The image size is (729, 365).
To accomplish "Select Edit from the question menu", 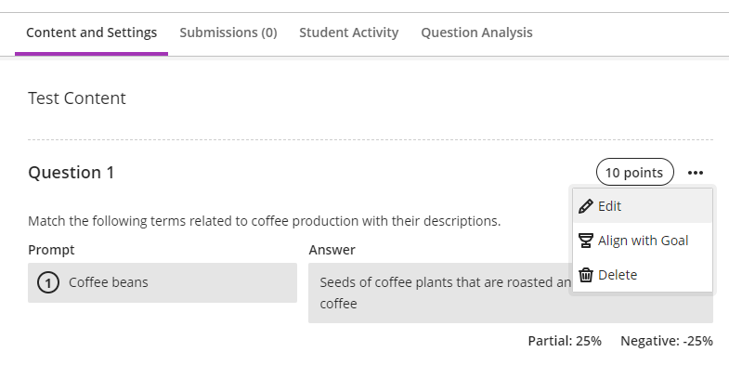I will (643, 206).
